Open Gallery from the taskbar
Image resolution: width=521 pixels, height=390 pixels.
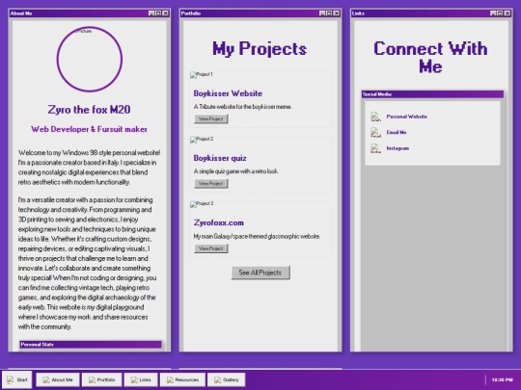pos(227,379)
